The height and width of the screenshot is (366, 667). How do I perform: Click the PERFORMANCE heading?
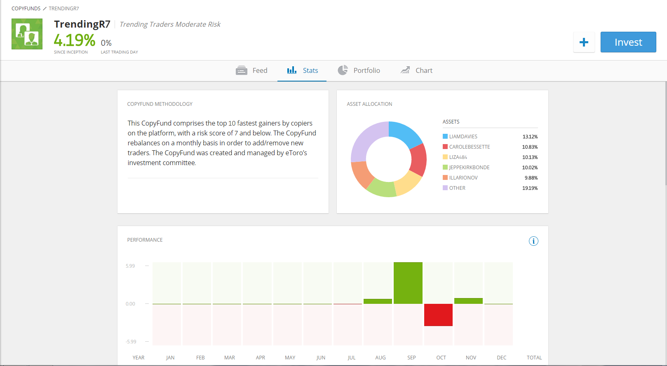click(145, 240)
